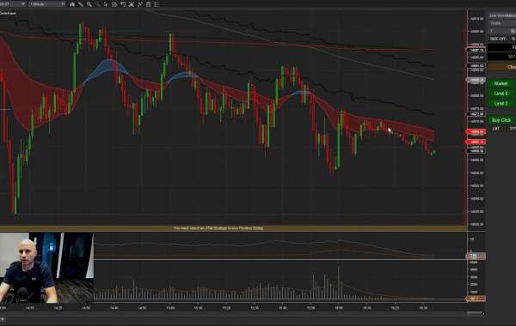Click the green profit value in Chart Trader

512,57
